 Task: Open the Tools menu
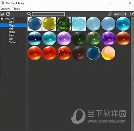pyautogui.click(x=17, y=9)
